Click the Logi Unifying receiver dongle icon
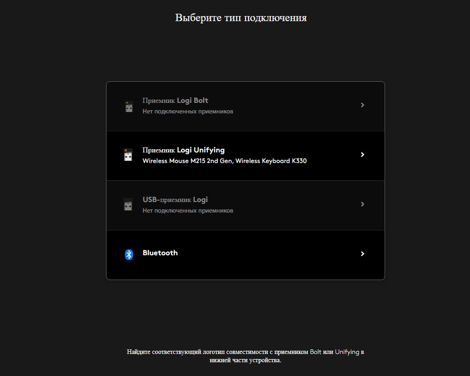The image size is (470, 376). pyautogui.click(x=129, y=155)
